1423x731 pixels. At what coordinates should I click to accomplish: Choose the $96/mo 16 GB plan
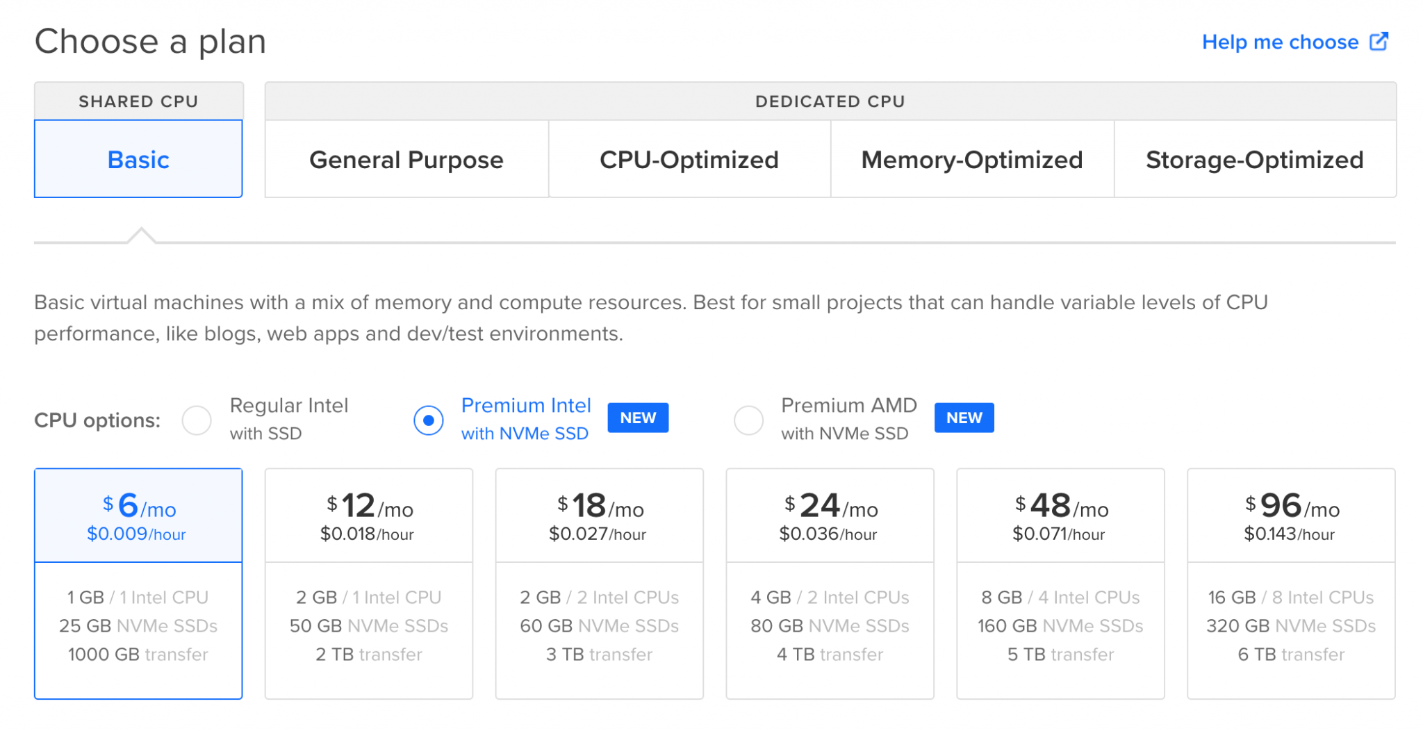pyautogui.click(x=1291, y=584)
